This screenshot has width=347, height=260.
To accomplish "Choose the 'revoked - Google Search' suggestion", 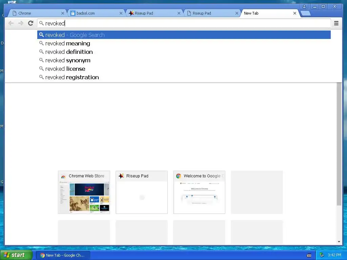I will 184,35.
